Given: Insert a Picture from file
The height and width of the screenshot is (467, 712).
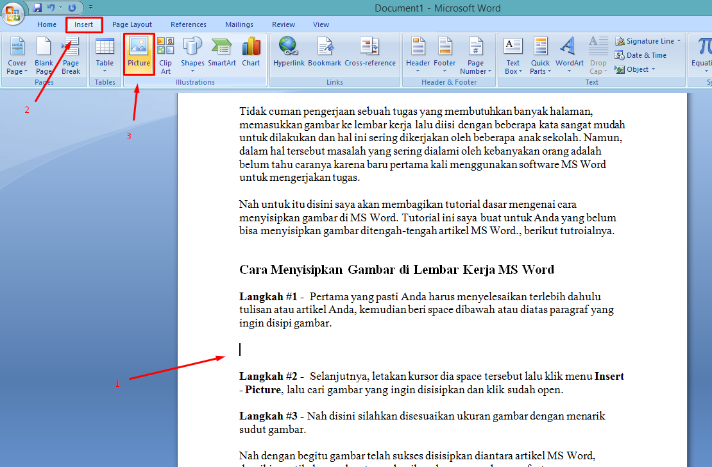Looking at the screenshot, I should tap(139, 55).
